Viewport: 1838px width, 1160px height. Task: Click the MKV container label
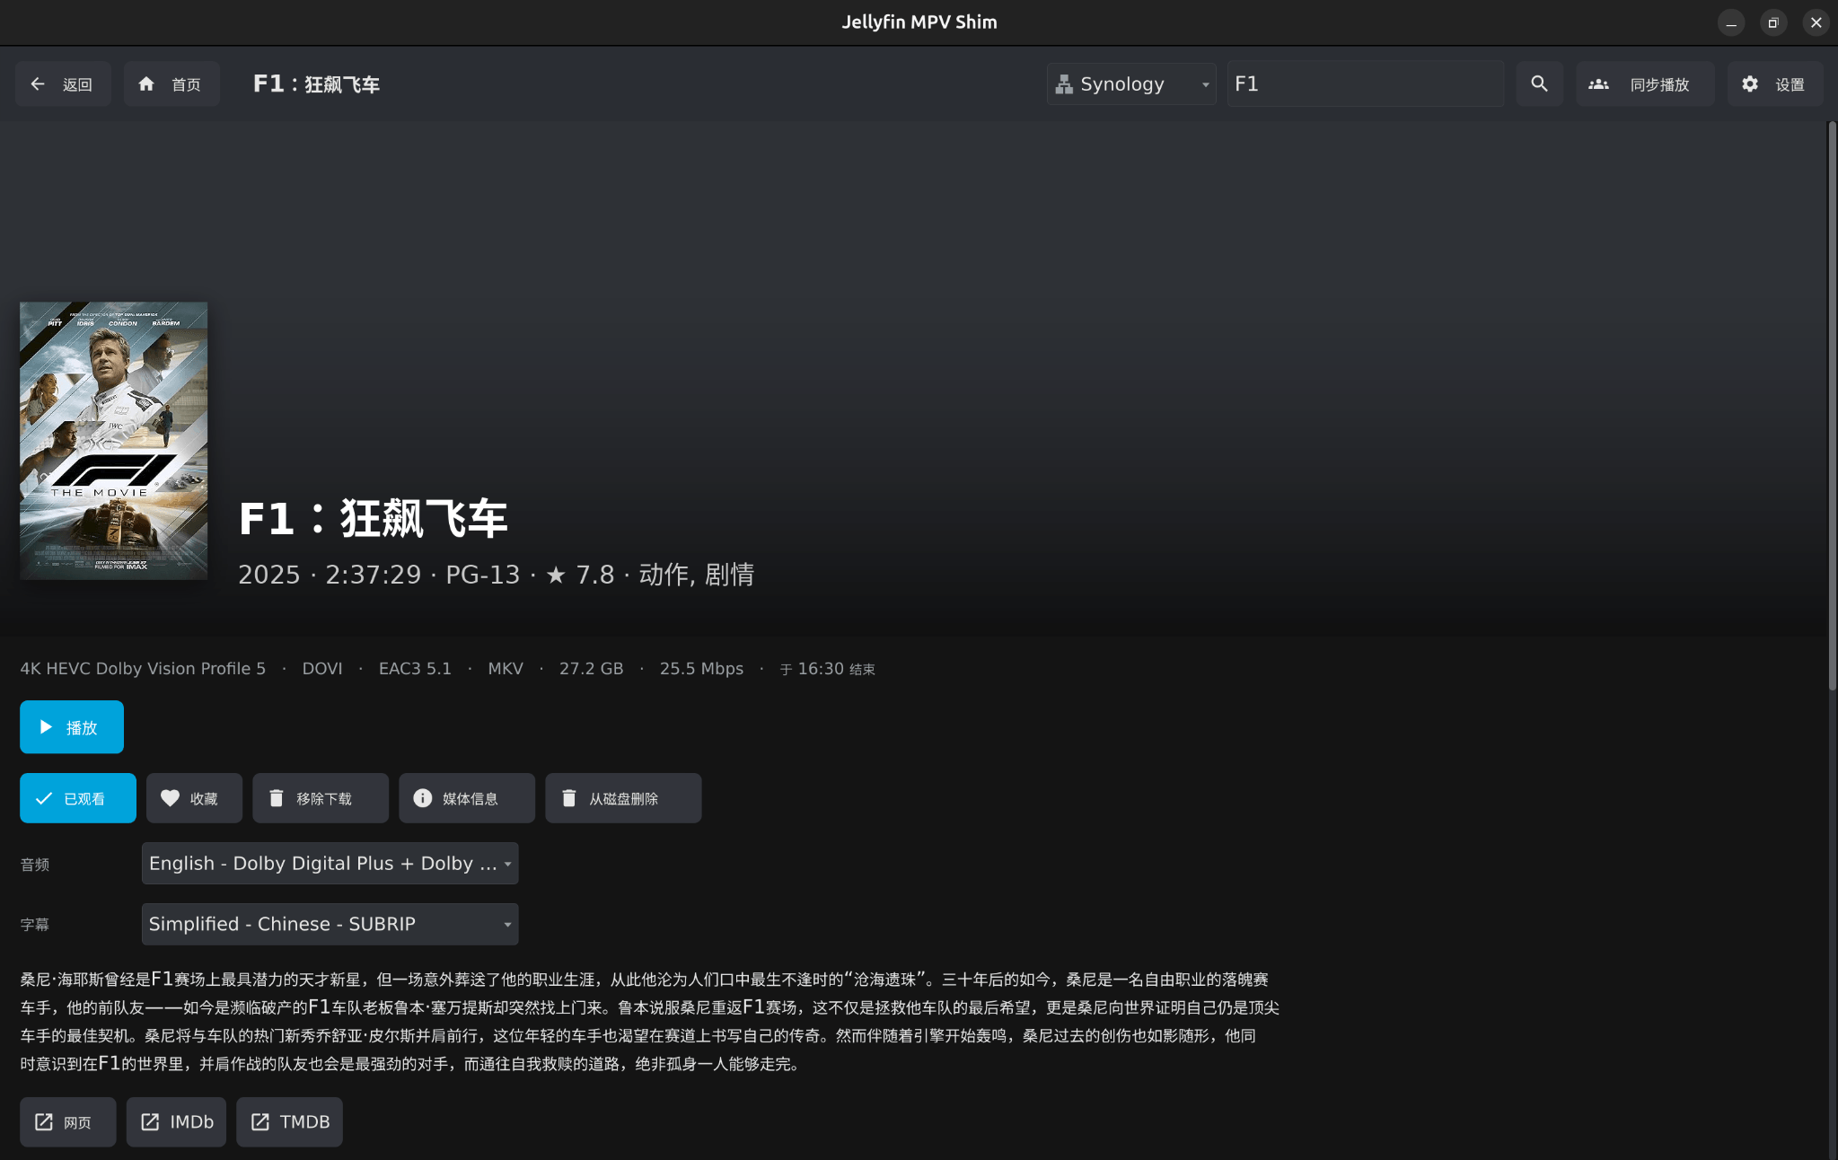pos(506,669)
